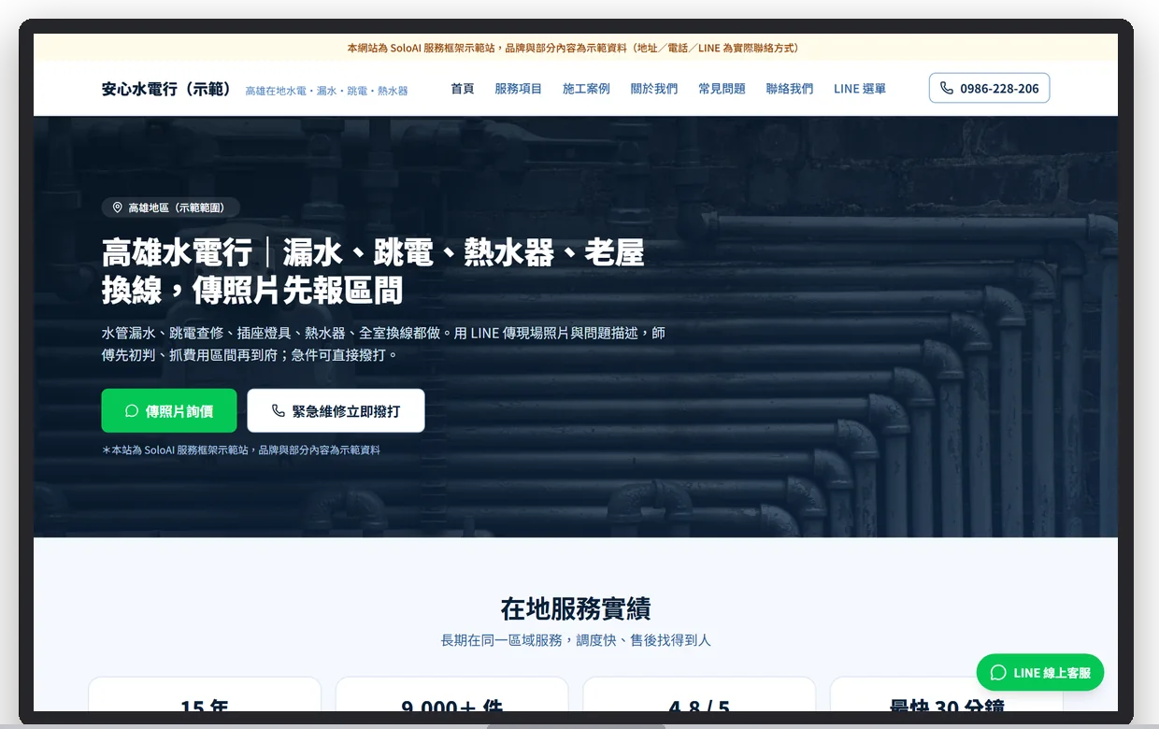Click the hero headline 高雄水電行｜漏水、跳電
Viewport: 1159px width, 729px height.
(374, 271)
